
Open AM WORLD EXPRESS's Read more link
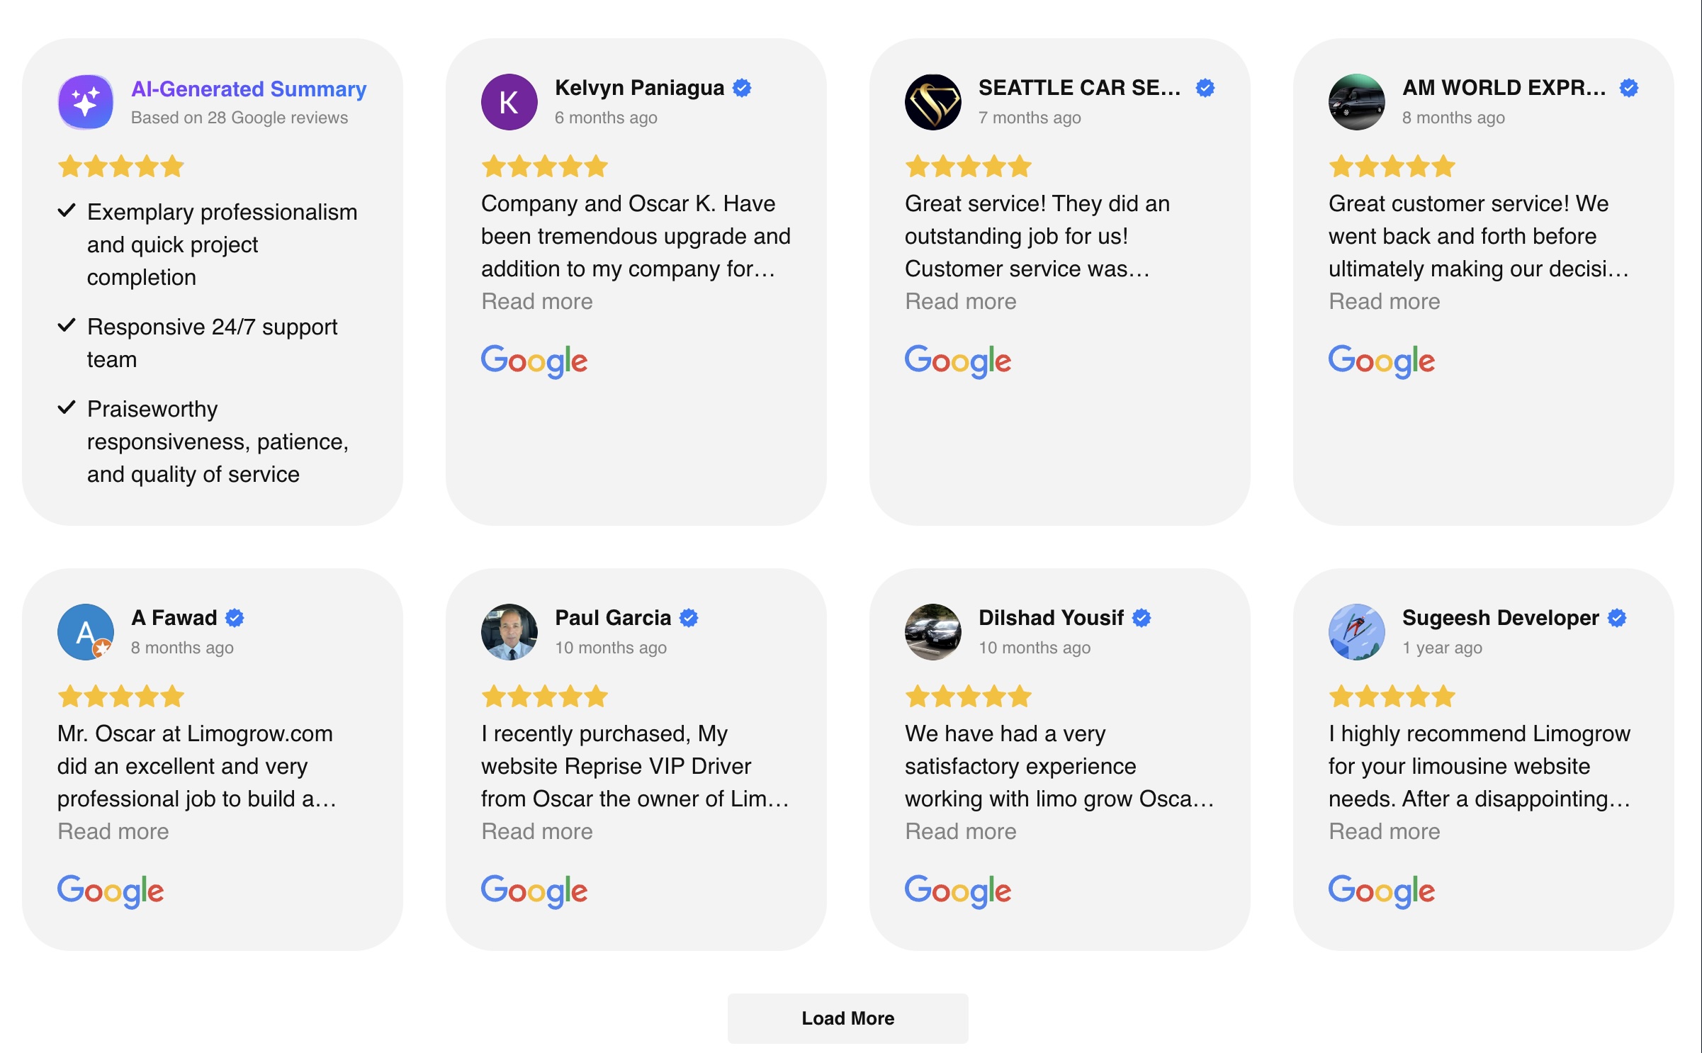[x=1384, y=301]
